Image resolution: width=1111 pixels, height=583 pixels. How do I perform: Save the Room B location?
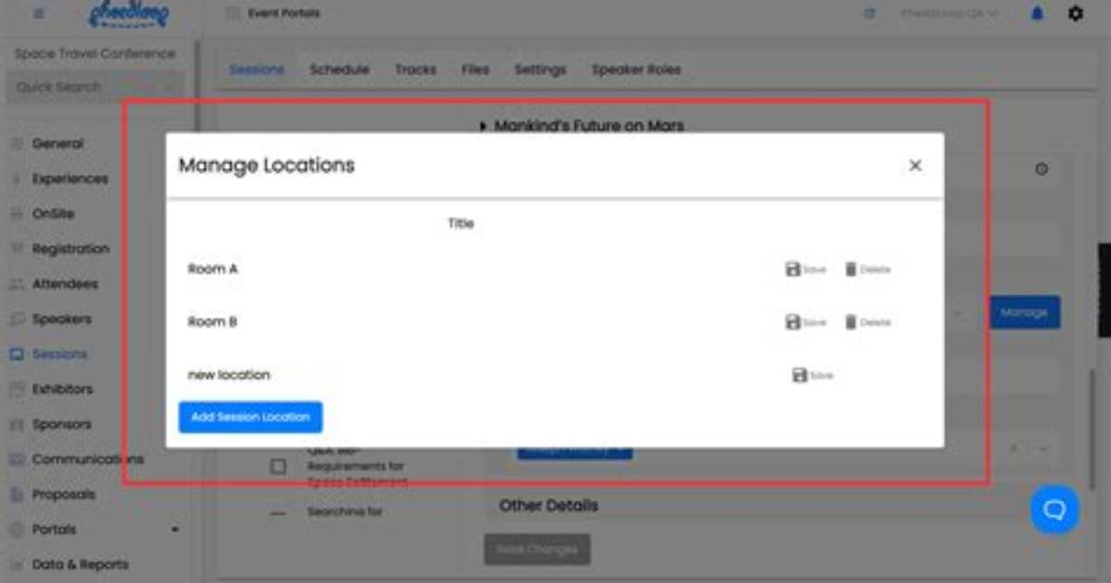[x=805, y=322]
